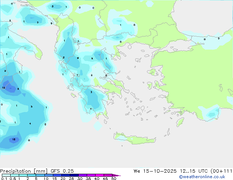Click the legend tick label '50'
This screenshot has width=233, height=180.
114,179
